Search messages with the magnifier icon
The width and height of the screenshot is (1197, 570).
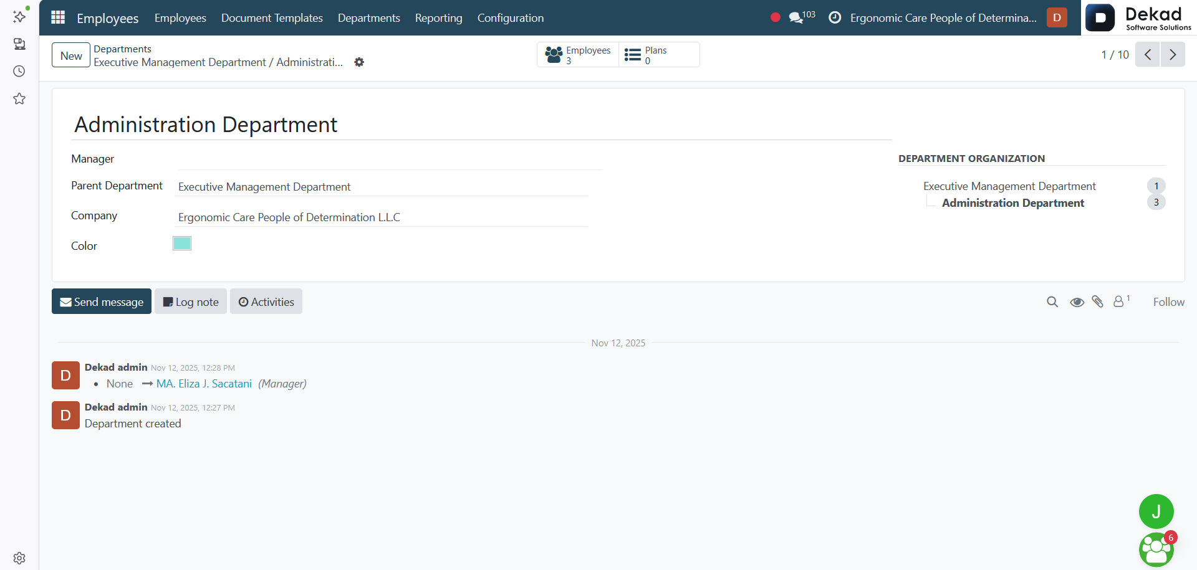[x=1052, y=302]
